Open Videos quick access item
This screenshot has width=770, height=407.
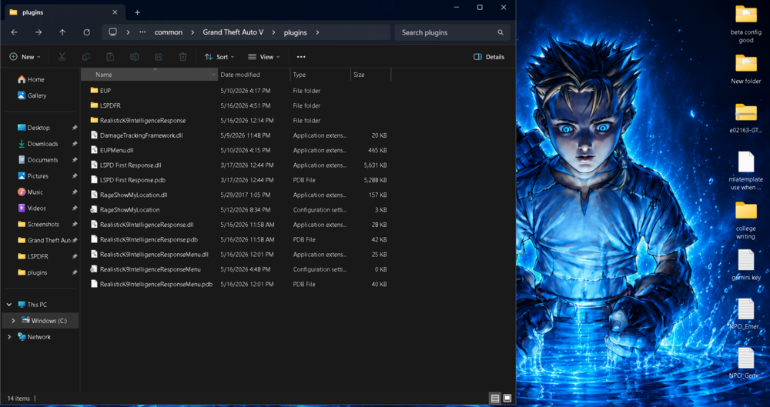pyautogui.click(x=32, y=209)
